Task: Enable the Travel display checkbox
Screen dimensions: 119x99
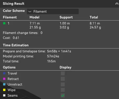Action: pyautogui.click(x=63, y=73)
